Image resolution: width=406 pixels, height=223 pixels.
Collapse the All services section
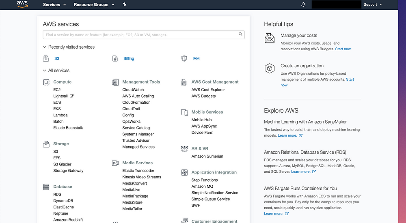pos(45,71)
